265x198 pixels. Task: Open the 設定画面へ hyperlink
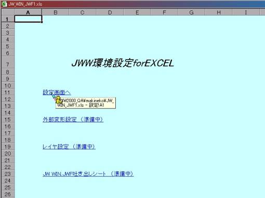[57, 92]
